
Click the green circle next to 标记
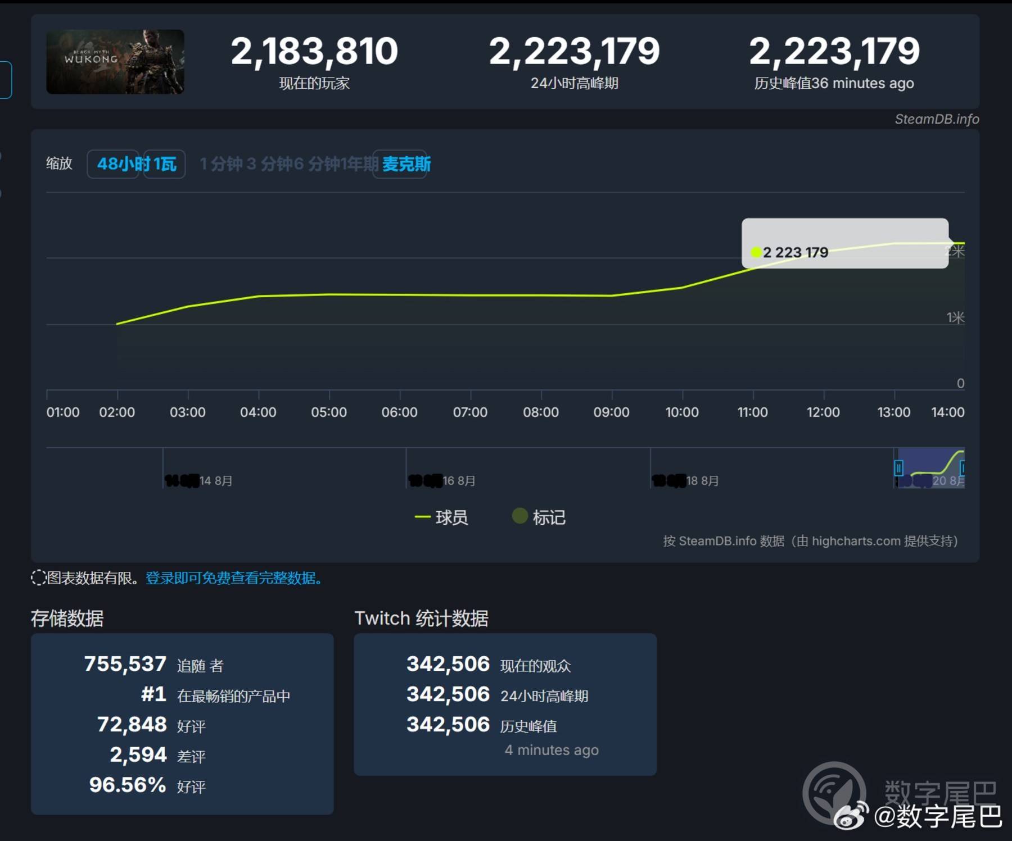pos(519,516)
